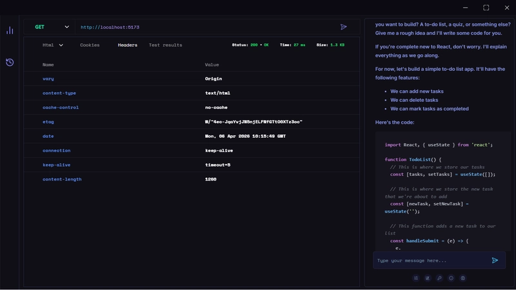This screenshot has height=290, width=516.
Task: Open the bar chart sidebar icon
Action: pyautogui.click(x=10, y=30)
